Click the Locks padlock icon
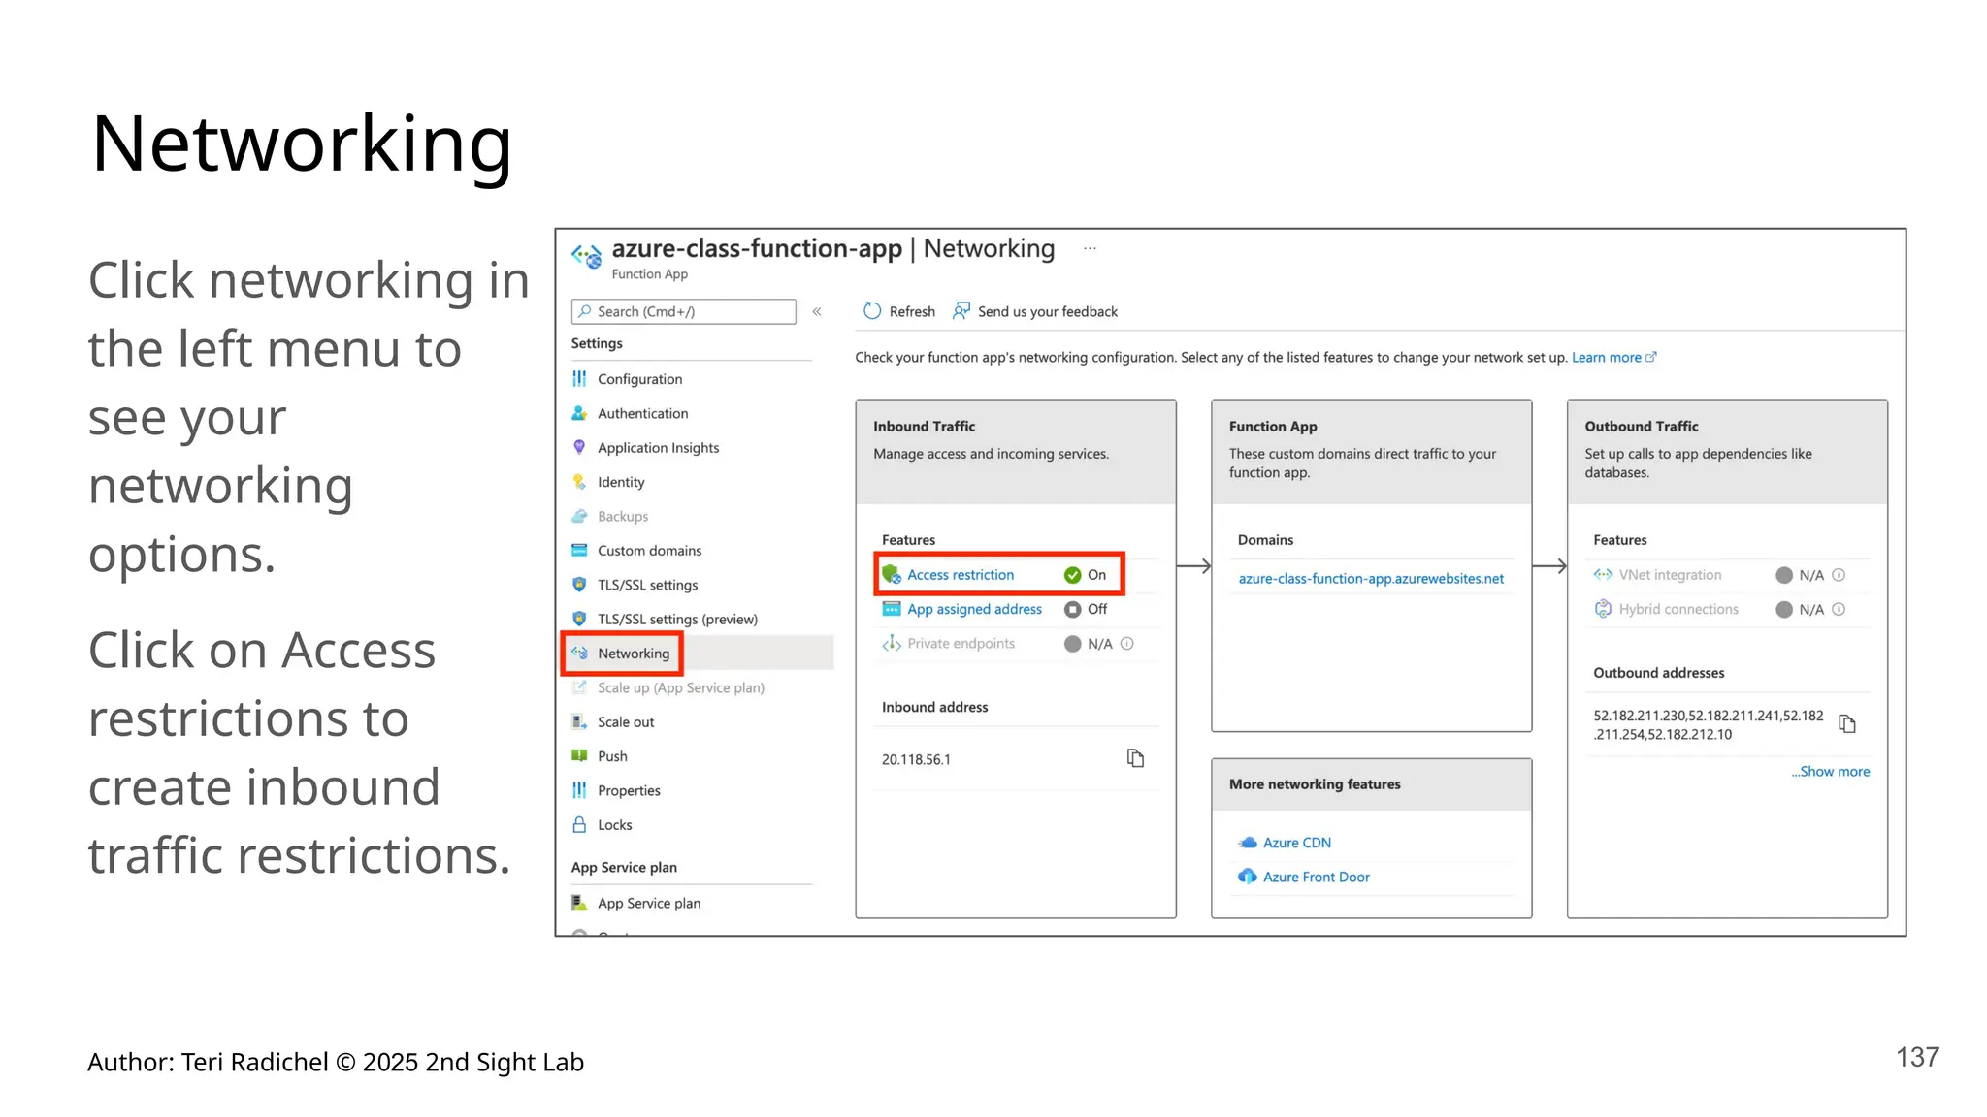The height and width of the screenshot is (1117, 1987). (x=579, y=824)
